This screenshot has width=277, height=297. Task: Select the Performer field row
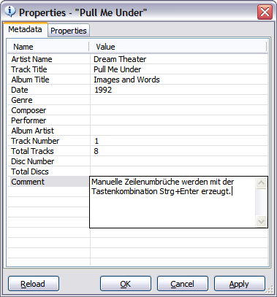[x=137, y=120]
